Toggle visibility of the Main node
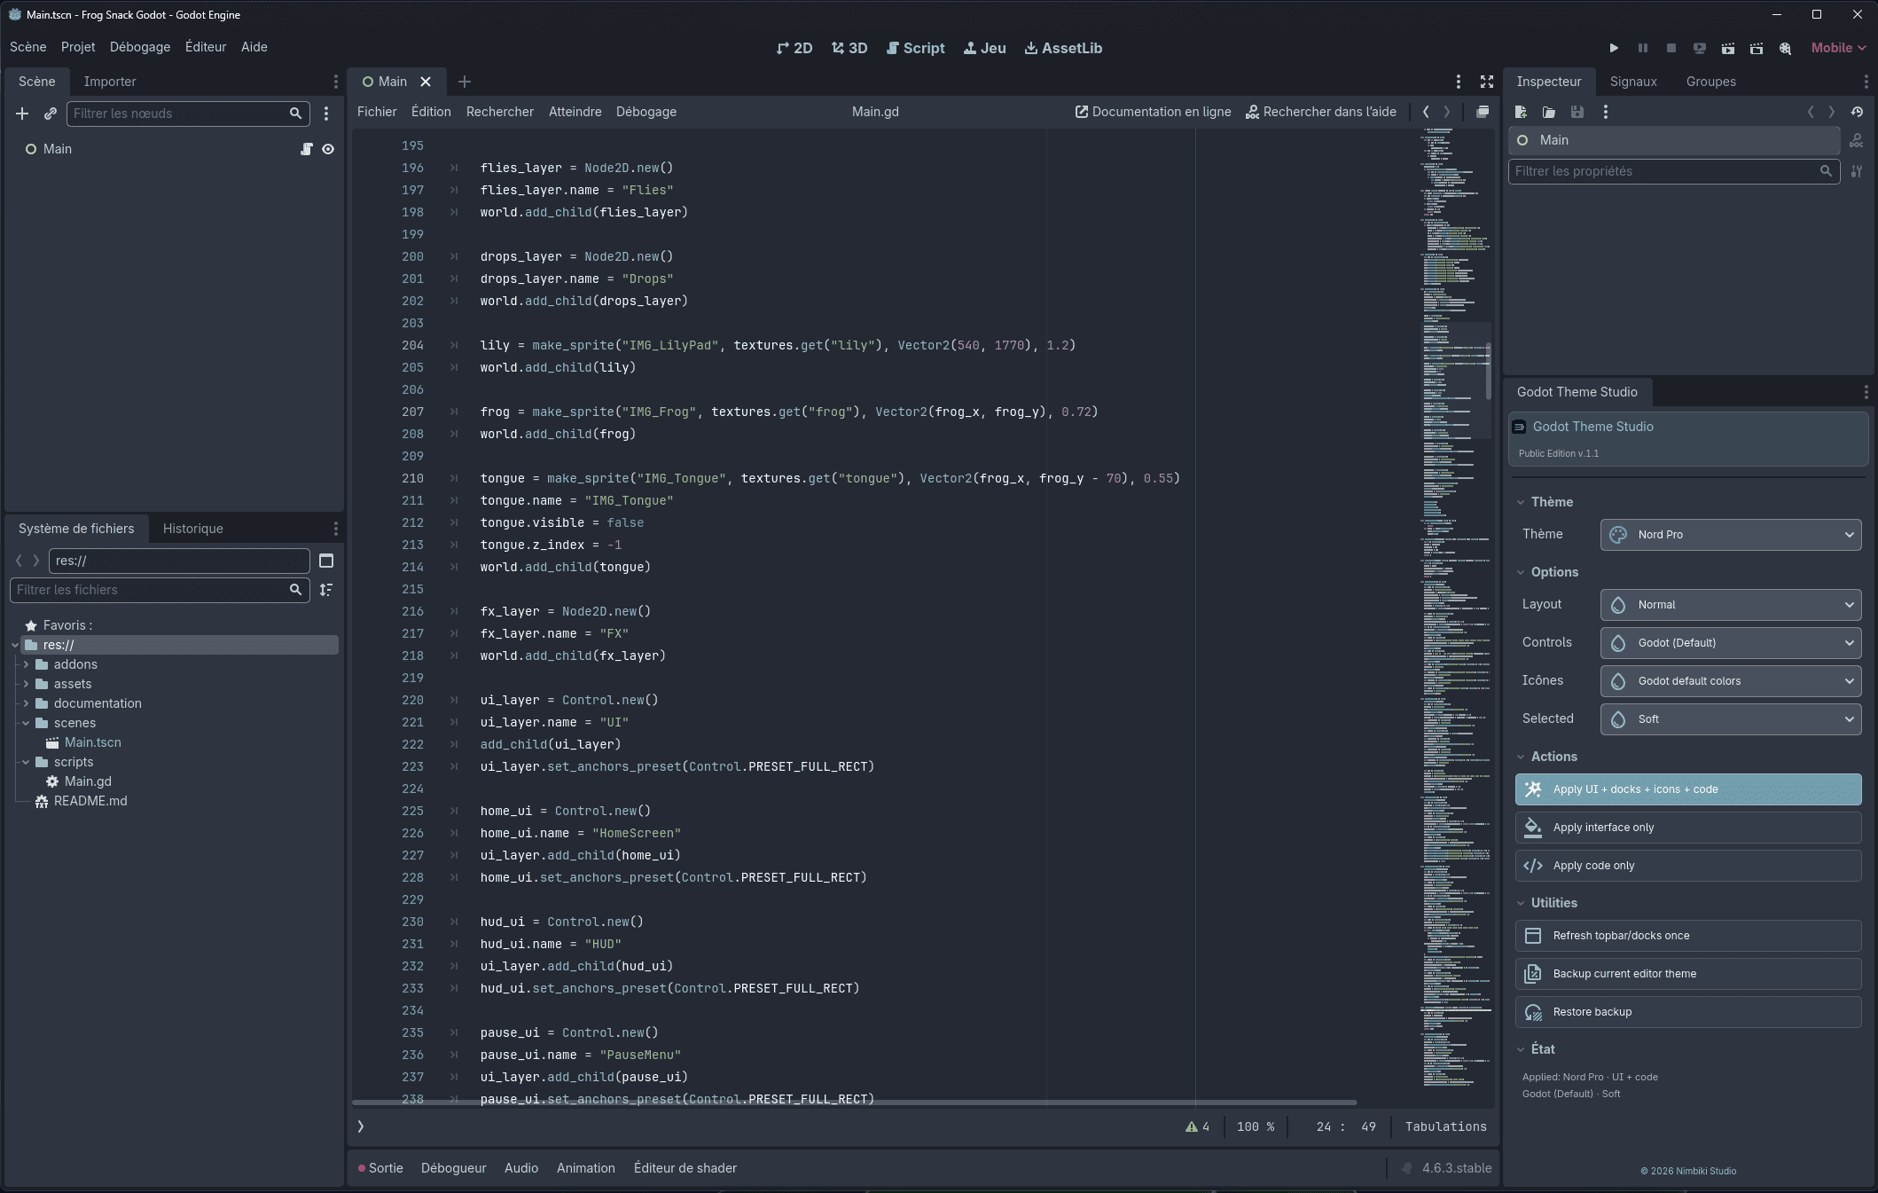This screenshot has width=1878, height=1193. coord(328,149)
